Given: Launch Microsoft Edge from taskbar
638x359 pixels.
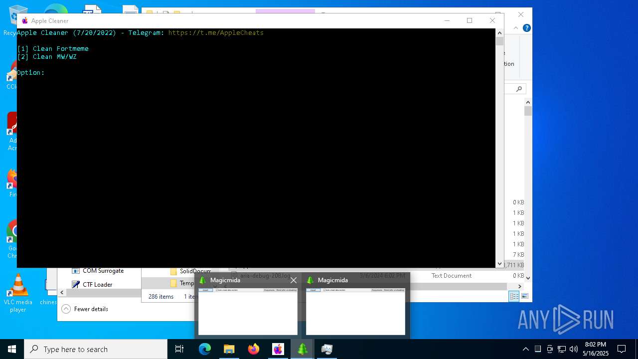Looking at the screenshot, I should [205, 349].
